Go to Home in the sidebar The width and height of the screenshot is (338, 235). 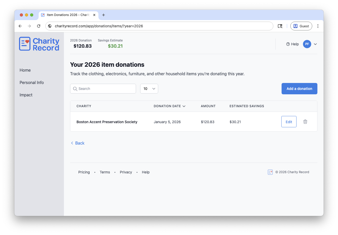[25, 70]
